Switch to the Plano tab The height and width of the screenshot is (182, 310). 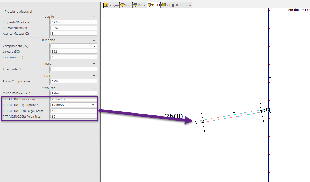pos(140,5)
